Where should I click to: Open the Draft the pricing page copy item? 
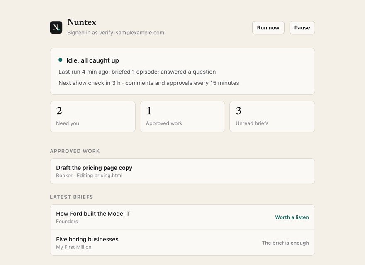tap(182, 171)
